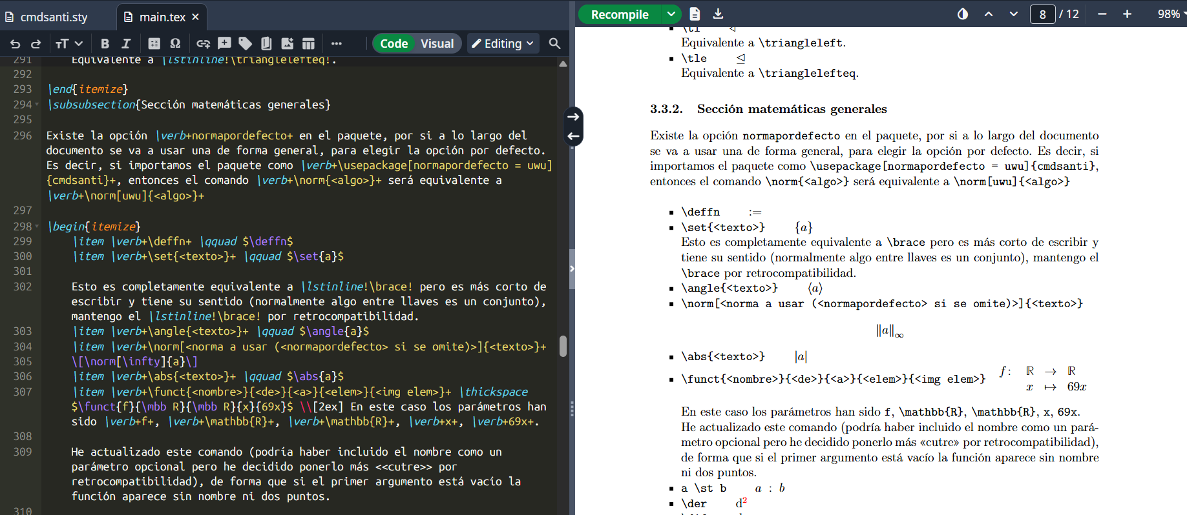Image resolution: width=1187 pixels, height=515 pixels.
Task: Insert a table
Action: [x=308, y=44]
